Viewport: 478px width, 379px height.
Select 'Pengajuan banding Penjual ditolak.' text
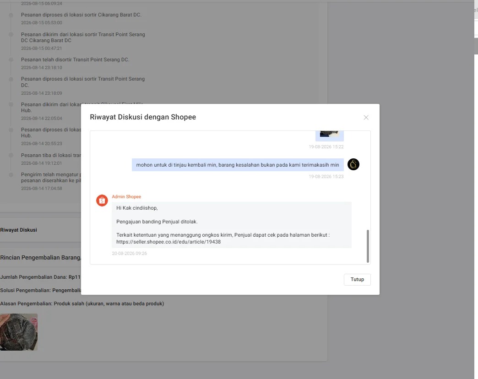coord(157,222)
